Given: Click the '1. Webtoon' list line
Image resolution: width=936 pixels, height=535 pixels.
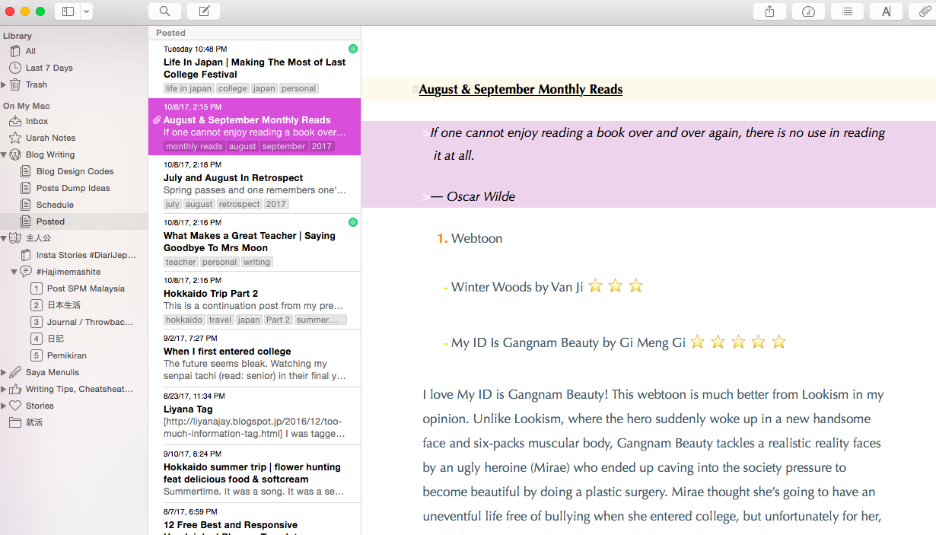Looking at the screenshot, I should click(470, 238).
